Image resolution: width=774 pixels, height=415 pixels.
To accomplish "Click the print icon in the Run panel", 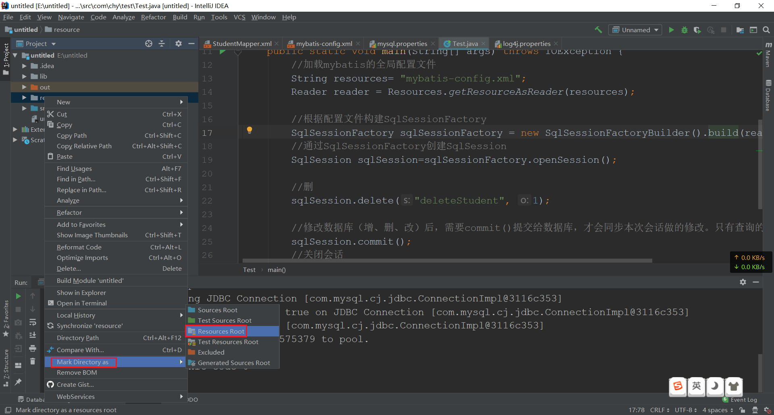I will coord(33,348).
